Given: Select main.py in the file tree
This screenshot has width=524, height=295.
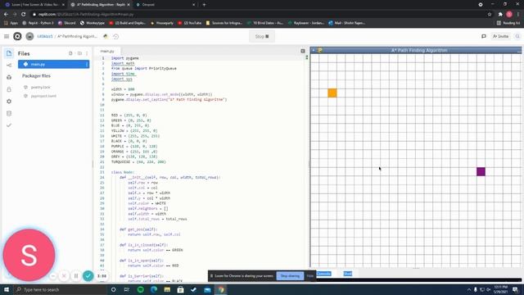Looking at the screenshot, I should pyautogui.click(x=53, y=64).
